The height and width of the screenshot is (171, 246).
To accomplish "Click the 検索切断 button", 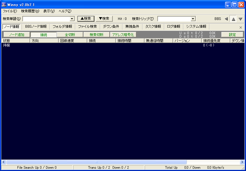I will click(96, 35).
